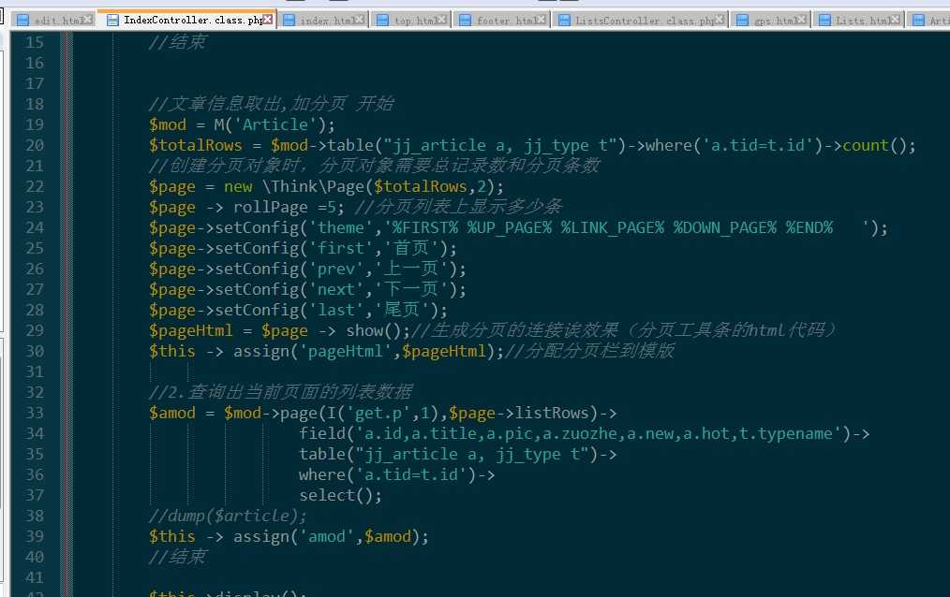Click the comment '//文章信息取出,加分页 开始'
Image resolution: width=950 pixels, height=597 pixels.
[272, 104]
